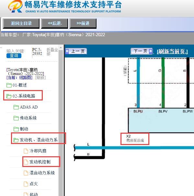Open the 冷却风扇 document
This screenshot has width=194, height=196.
tap(38, 151)
